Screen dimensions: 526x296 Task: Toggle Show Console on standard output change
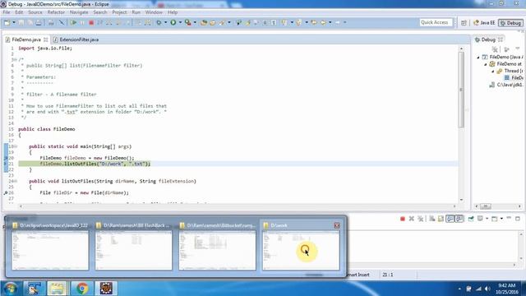[450, 219]
